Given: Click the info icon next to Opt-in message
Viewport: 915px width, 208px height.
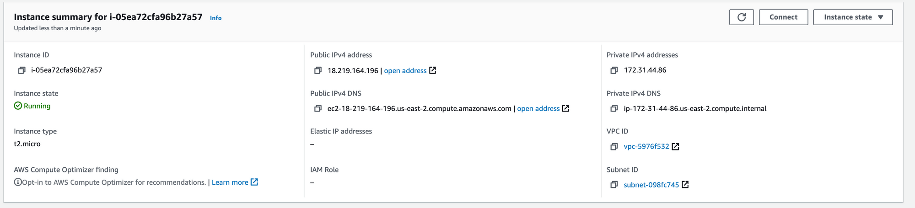Looking at the screenshot, I should click(18, 182).
